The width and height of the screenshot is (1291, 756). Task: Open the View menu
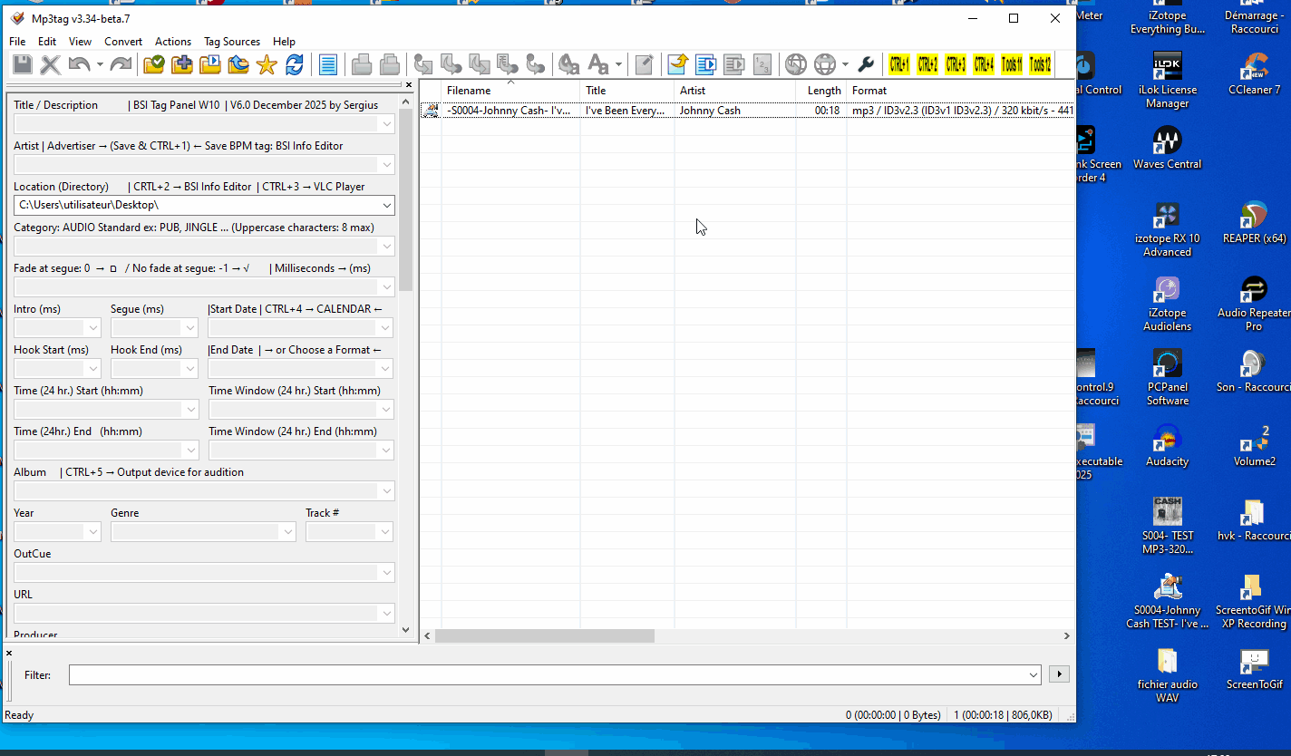pos(80,42)
